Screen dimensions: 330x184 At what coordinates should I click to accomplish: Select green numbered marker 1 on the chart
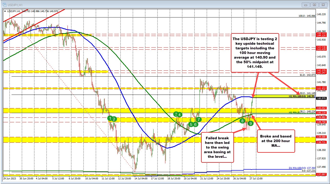tap(110, 118)
